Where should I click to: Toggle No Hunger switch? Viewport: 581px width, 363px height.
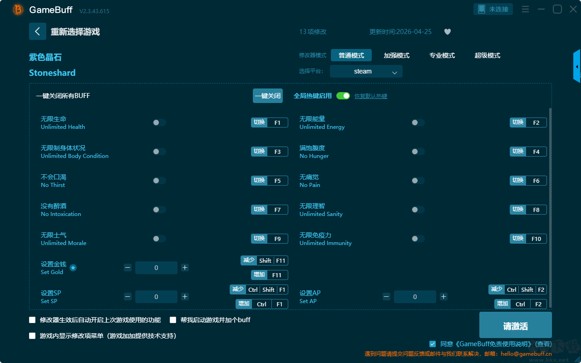[x=418, y=152]
